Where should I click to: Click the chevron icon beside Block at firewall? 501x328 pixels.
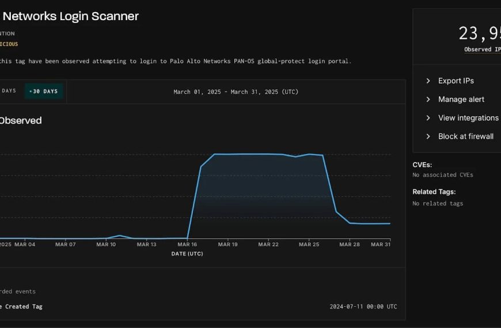(428, 136)
